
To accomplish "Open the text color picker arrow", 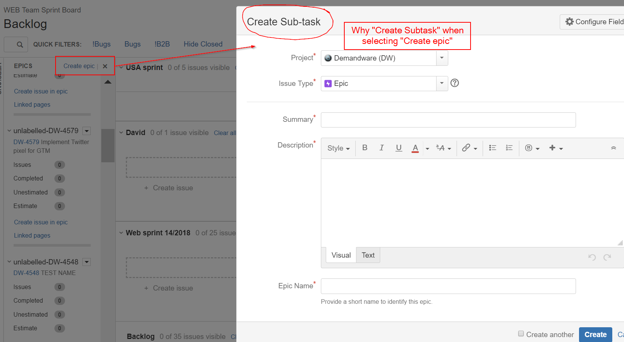I will (x=427, y=149).
